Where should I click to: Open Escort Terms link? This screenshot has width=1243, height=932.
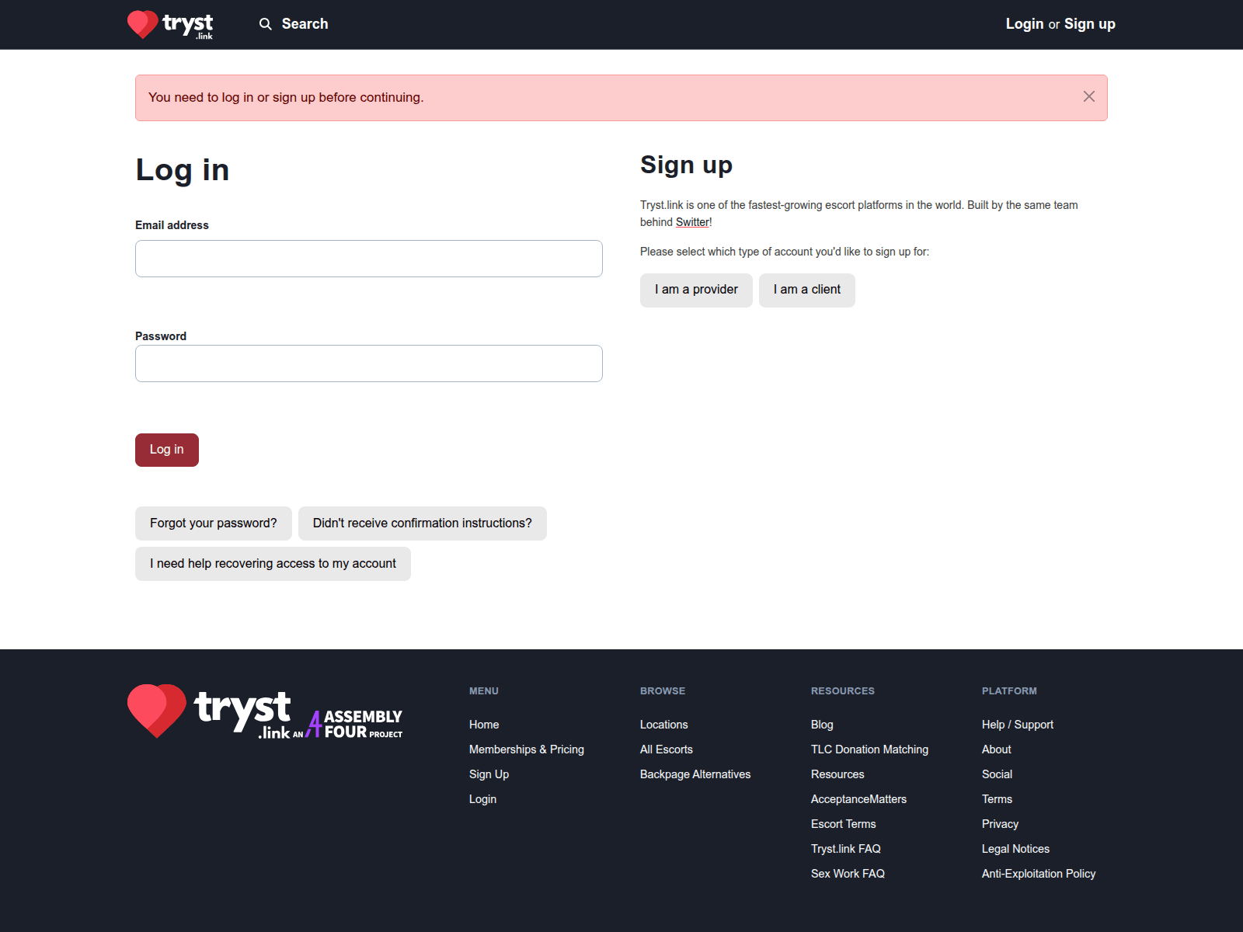(x=844, y=824)
